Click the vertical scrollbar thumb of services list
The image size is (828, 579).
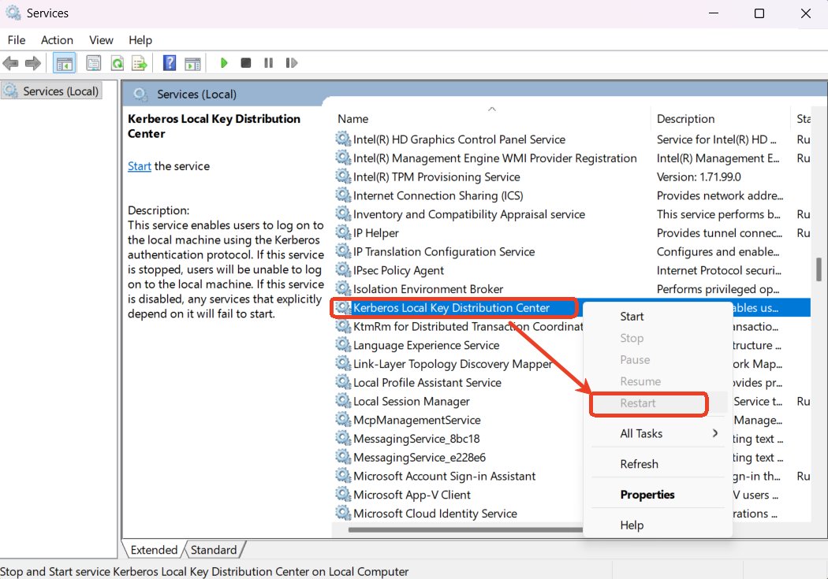[819, 269]
